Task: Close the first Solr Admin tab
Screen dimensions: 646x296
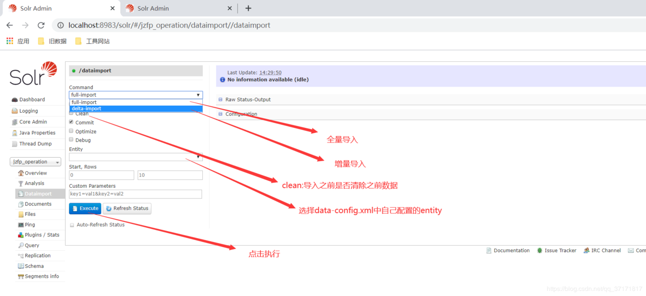Action: (113, 8)
